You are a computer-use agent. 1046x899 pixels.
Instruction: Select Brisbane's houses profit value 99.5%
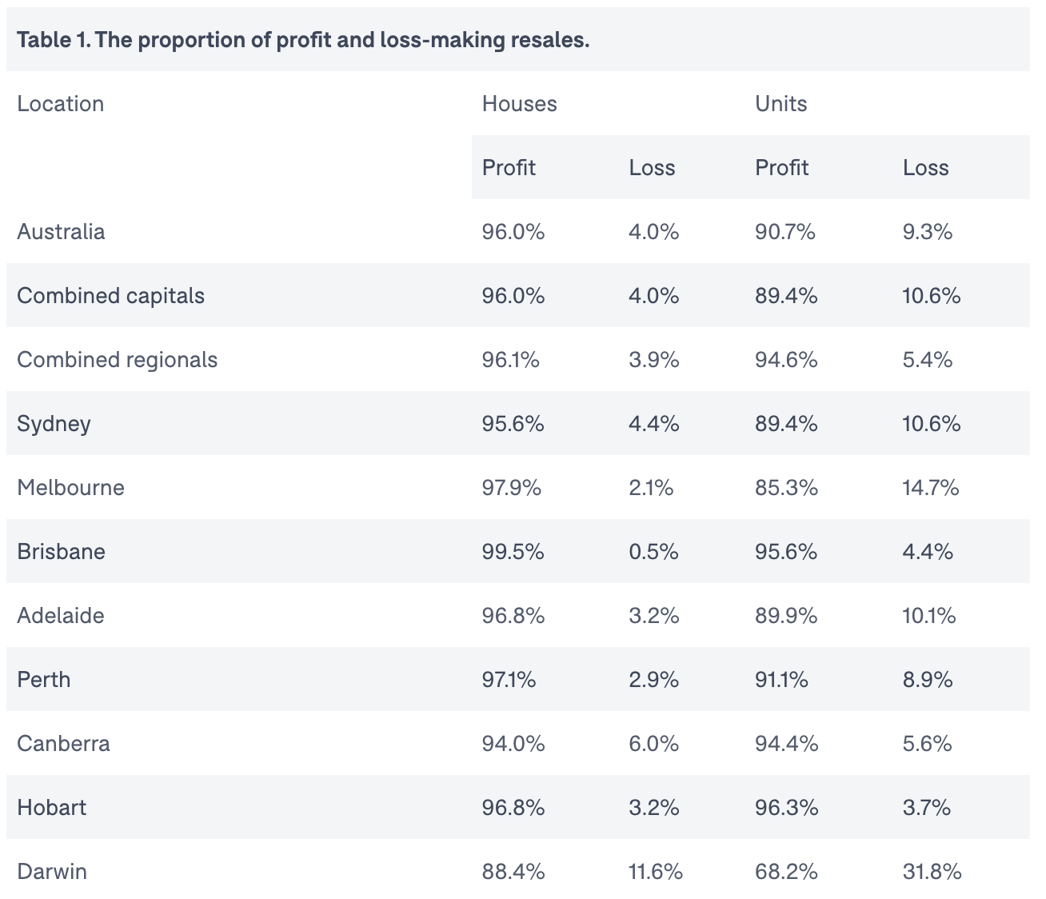coord(513,552)
